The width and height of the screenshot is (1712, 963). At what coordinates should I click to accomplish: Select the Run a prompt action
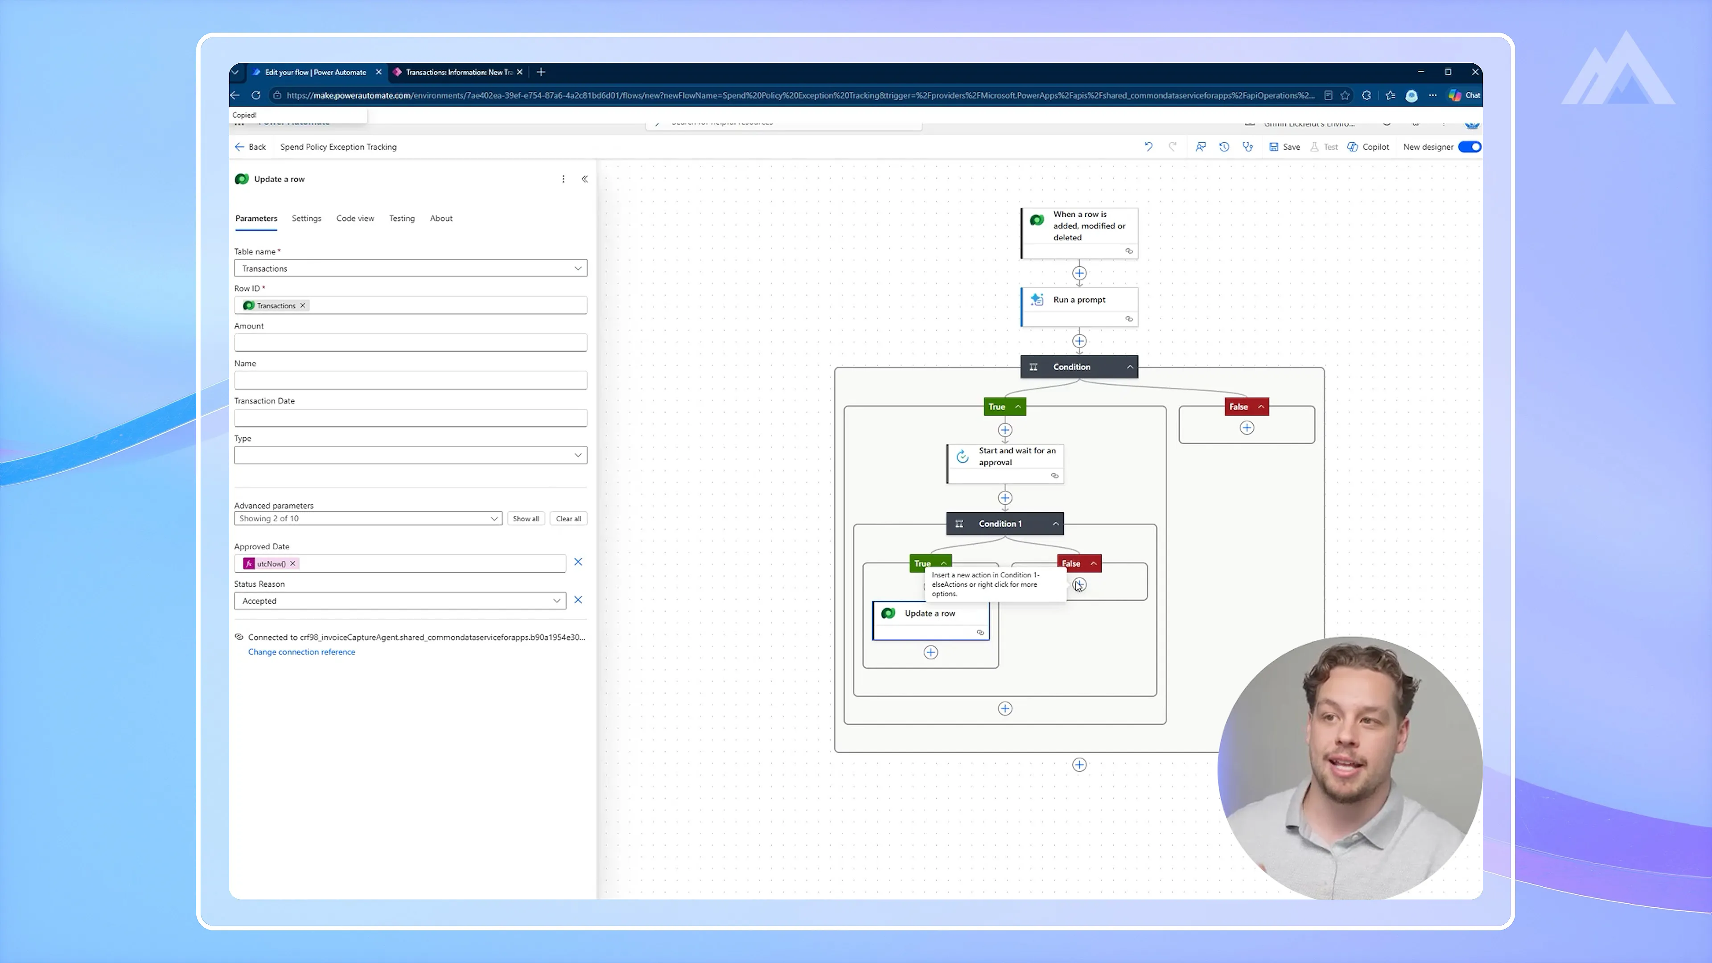click(x=1080, y=307)
